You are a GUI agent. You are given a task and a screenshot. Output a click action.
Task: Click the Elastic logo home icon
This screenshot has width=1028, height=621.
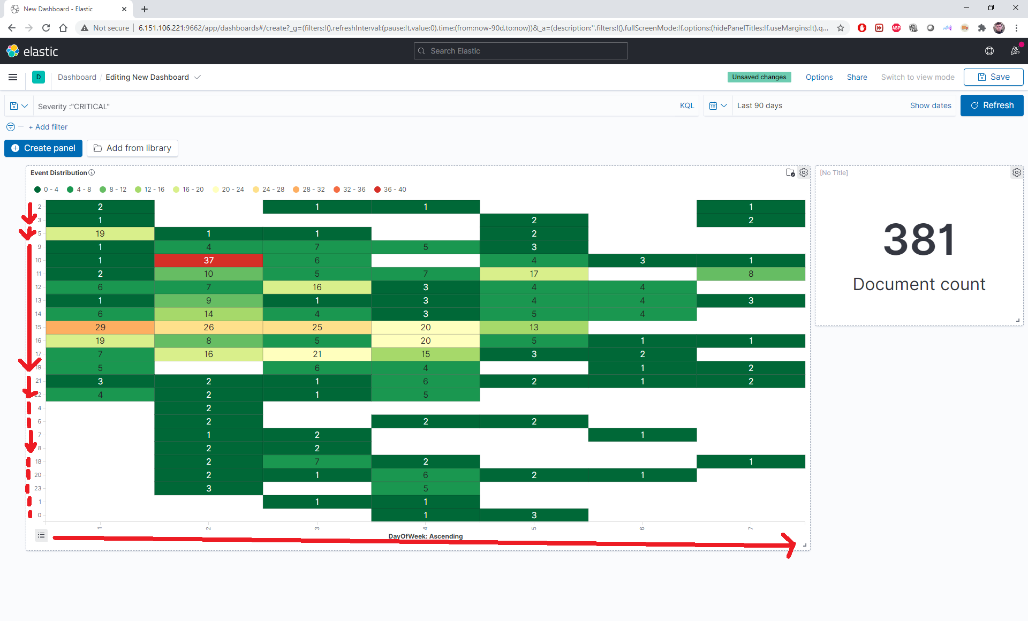[13, 51]
